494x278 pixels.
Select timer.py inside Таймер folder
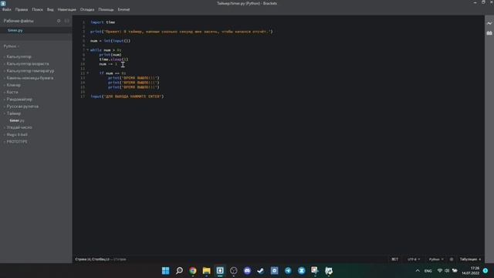pos(17,120)
